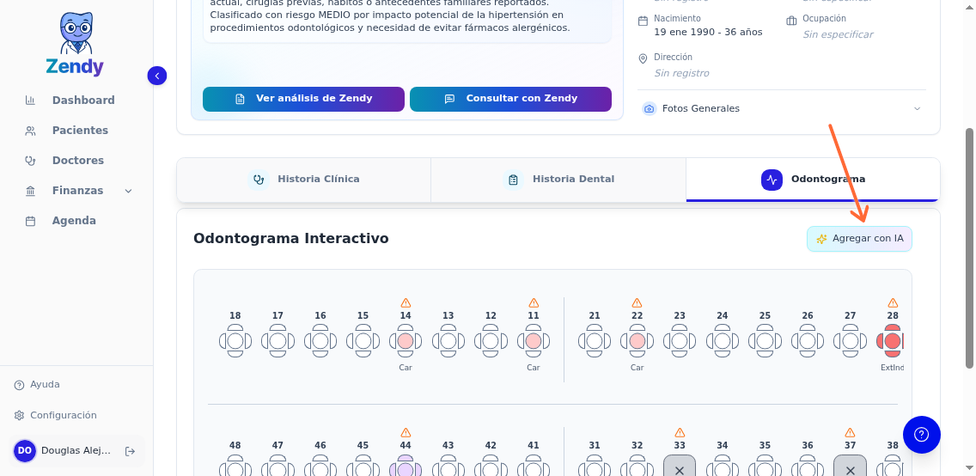Click the logout icon beside Douglas
976x476 pixels.
(130, 451)
